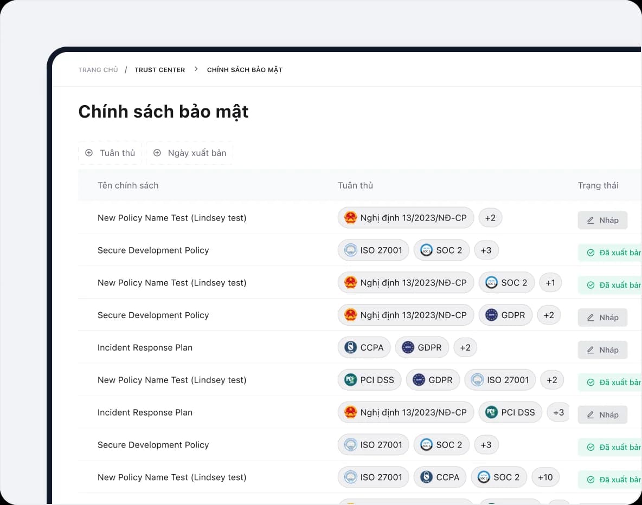Add the Tuân thủ filter

(110, 153)
